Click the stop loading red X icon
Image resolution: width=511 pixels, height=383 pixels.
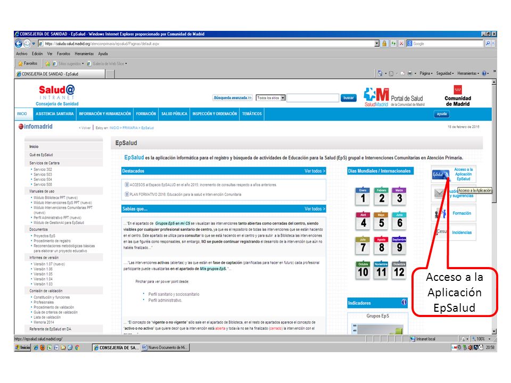click(401, 44)
